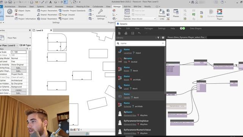The image size is (243, 137).
Task: Click Dynamo New file toolbar icon
Action: coord(119,33)
